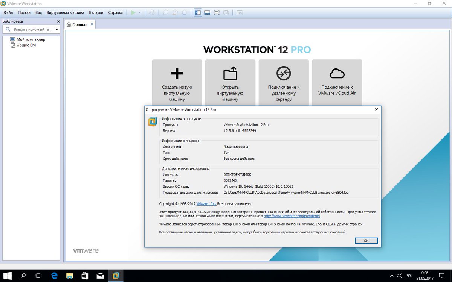
Task: Take a snapshot of the virtual machine
Action: pyautogui.click(x=165, y=12)
